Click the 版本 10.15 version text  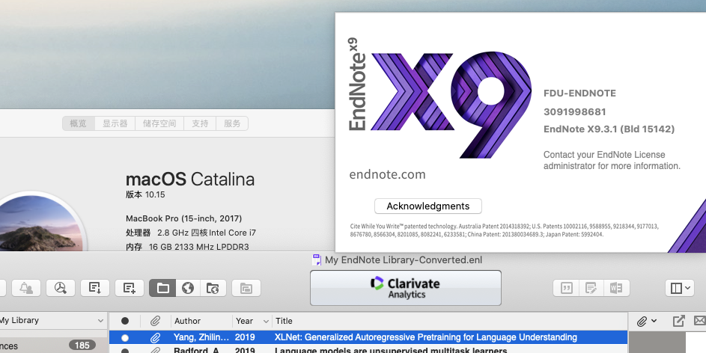pos(145,194)
